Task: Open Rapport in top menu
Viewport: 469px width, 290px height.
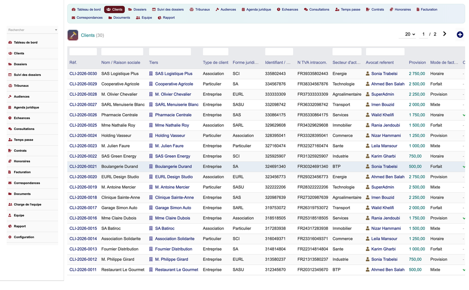Action: [x=166, y=18]
